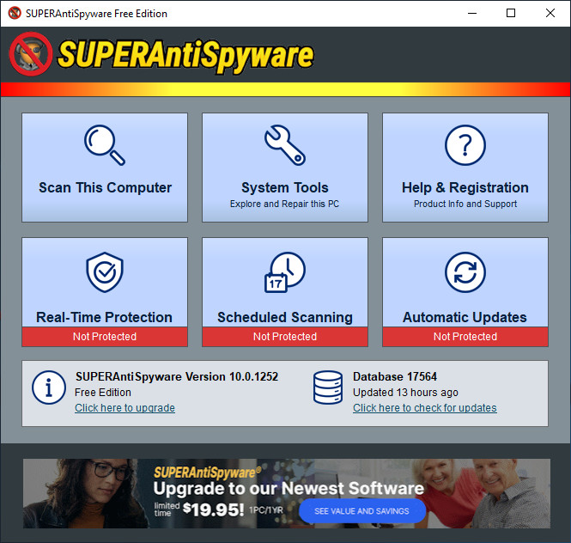Image resolution: width=571 pixels, height=543 pixels.
Task: Close the SUPERAntiSpyware window
Action: (x=550, y=13)
